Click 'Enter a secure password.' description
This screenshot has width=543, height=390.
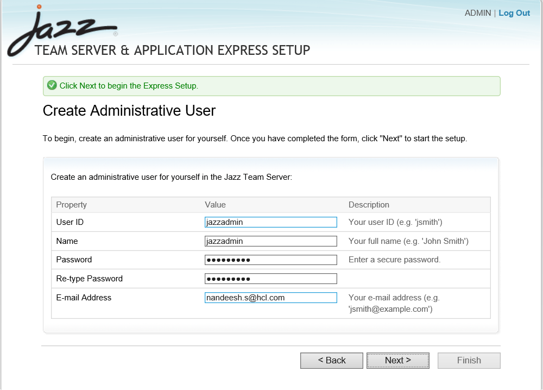click(394, 260)
